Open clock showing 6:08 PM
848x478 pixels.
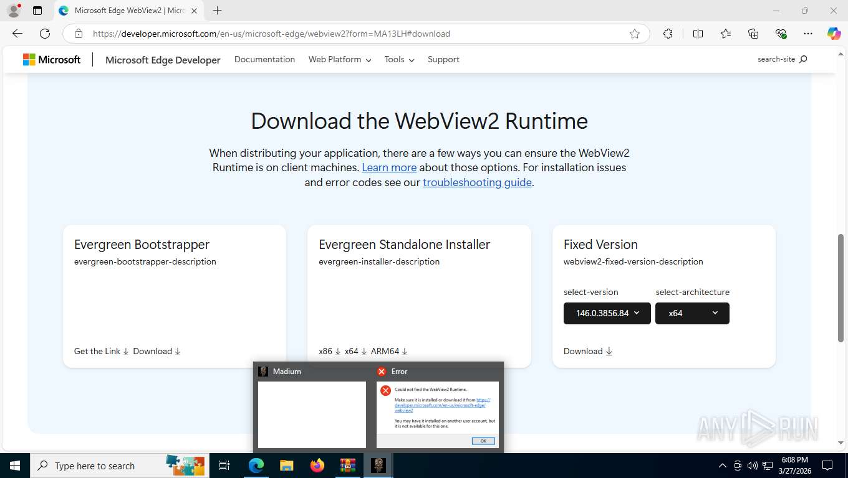tap(794, 466)
